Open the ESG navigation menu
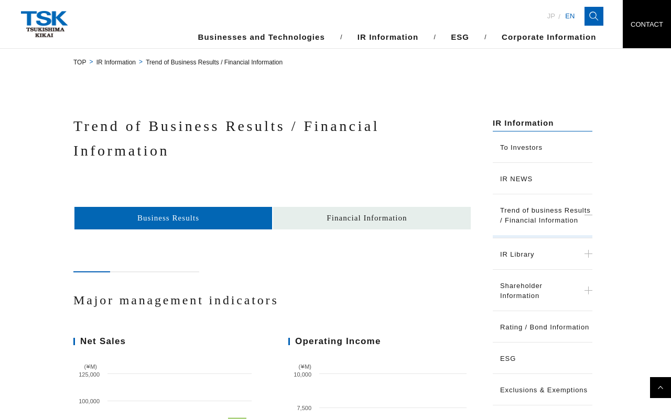The image size is (671, 419). pos(460,37)
